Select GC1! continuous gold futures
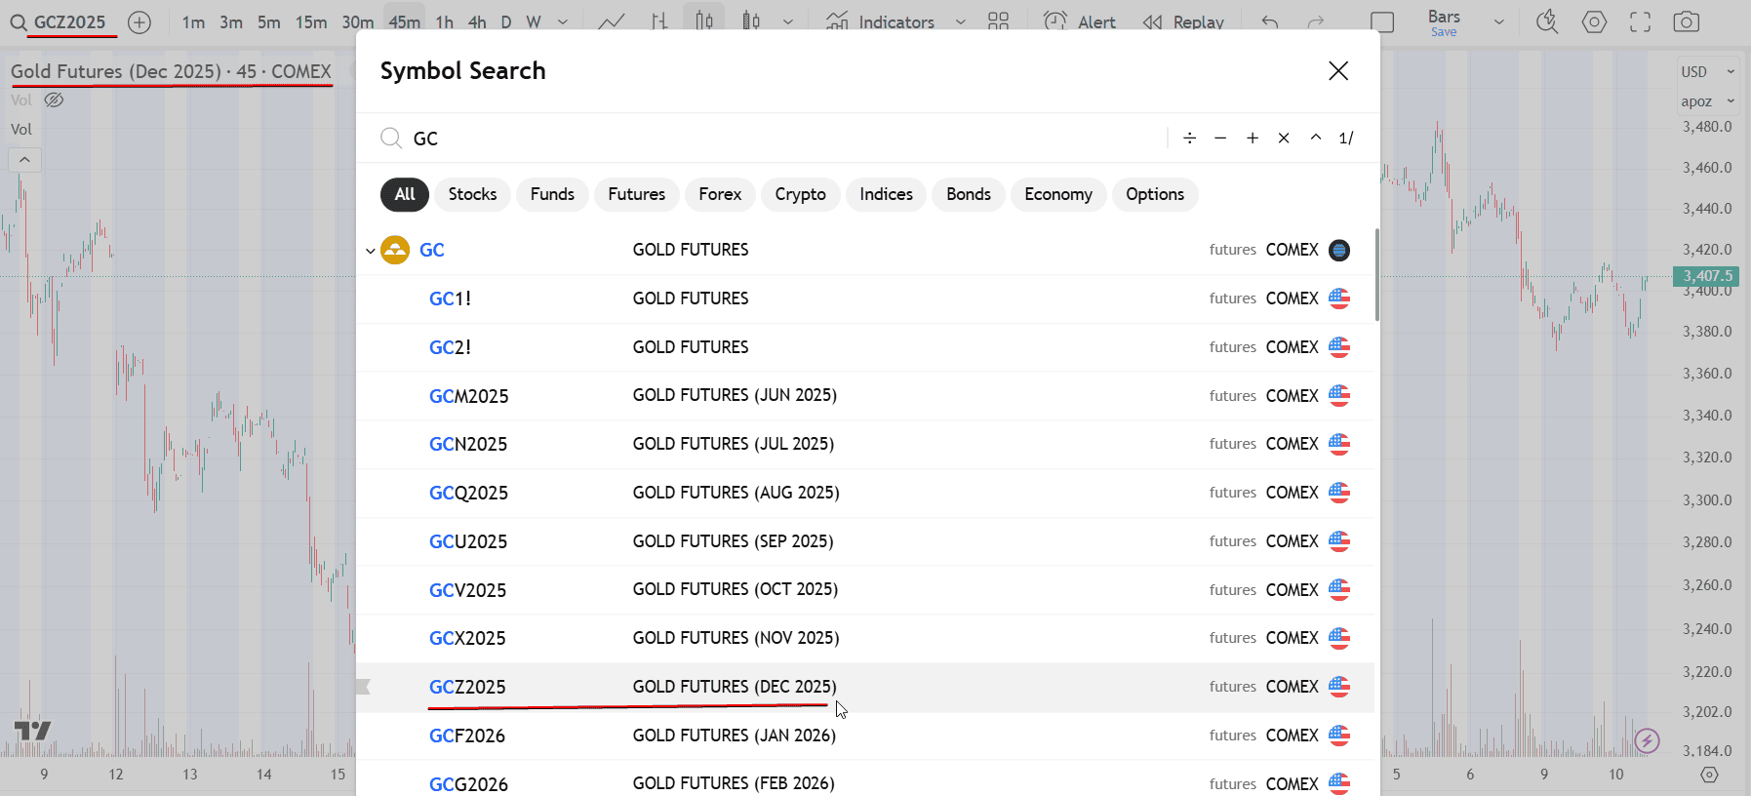Viewport: 1751px width, 796px height. click(x=865, y=298)
